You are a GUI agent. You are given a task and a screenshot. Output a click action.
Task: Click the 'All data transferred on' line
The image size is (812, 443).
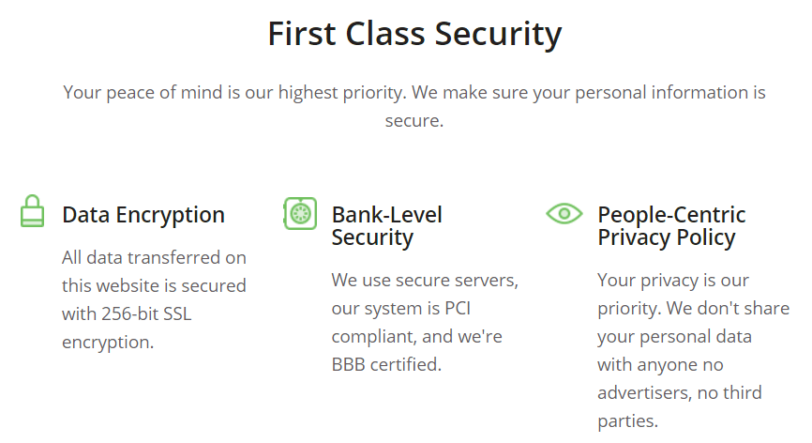[x=155, y=257]
